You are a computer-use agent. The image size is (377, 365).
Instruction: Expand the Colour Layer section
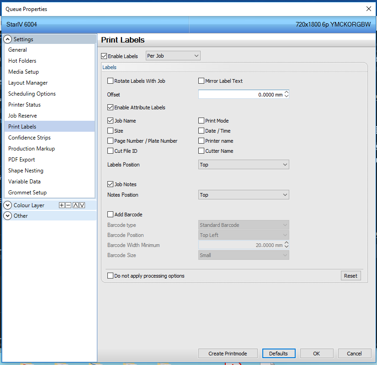pos(8,205)
